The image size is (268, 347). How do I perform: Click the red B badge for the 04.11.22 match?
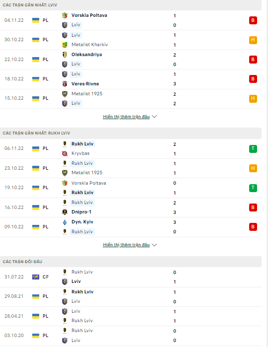tap(253, 20)
